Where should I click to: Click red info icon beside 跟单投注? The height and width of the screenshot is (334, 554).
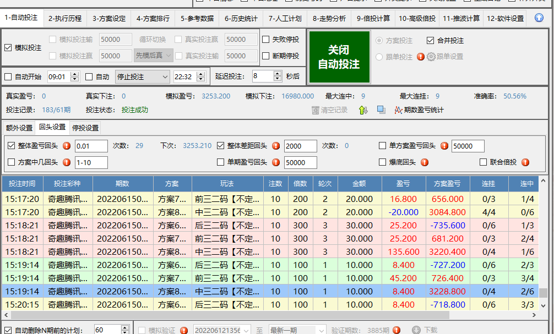tap(420, 57)
